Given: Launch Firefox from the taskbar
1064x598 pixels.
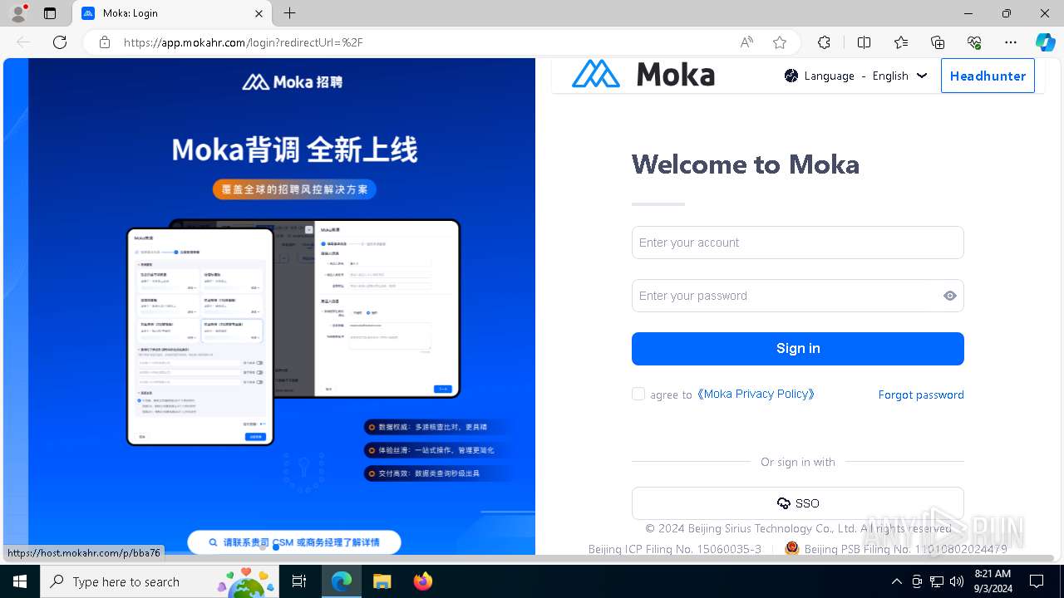Looking at the screenshot, I should pos(422,581).
